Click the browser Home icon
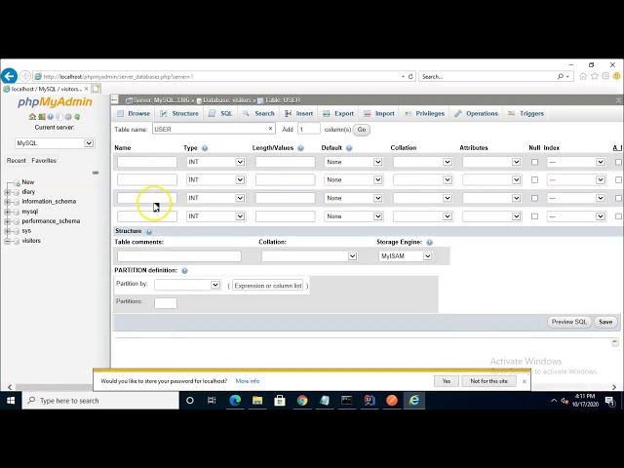The width and height of the screenshot is (624, 468). (583, 76)
